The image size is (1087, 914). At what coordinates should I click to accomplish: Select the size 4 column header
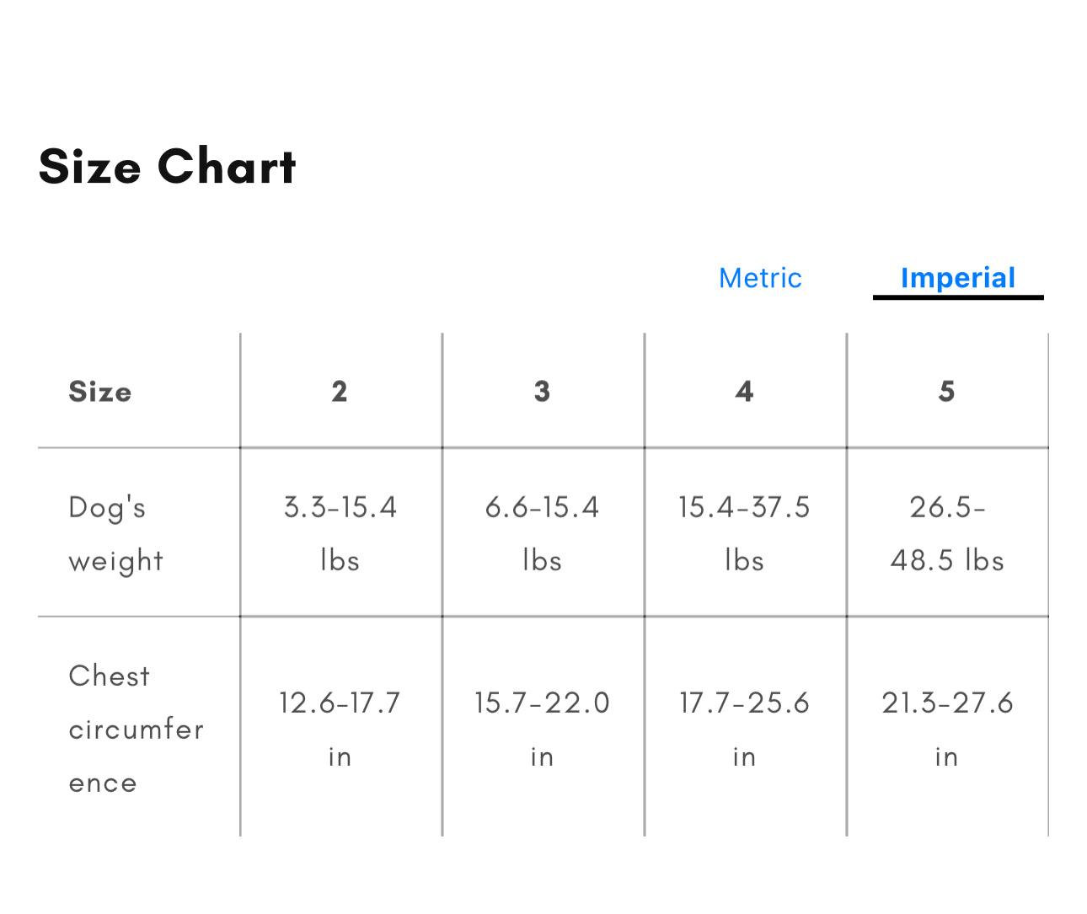coord(744,392)
